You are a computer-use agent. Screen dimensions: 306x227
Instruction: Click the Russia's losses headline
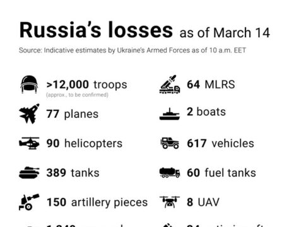[96, 30]
